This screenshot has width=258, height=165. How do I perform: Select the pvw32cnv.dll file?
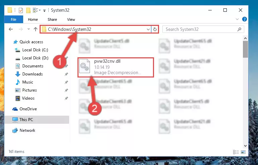(116, 67)
